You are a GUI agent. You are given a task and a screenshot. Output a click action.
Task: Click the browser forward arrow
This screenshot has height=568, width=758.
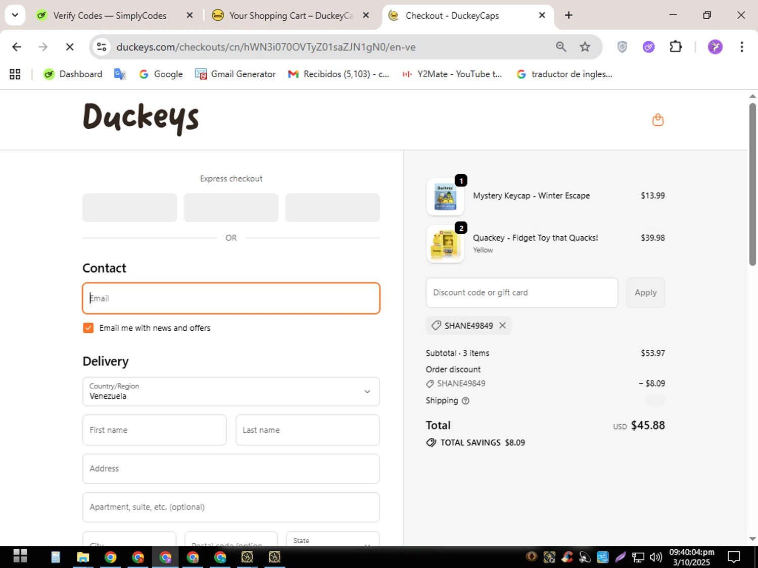(x=43, y=47)
